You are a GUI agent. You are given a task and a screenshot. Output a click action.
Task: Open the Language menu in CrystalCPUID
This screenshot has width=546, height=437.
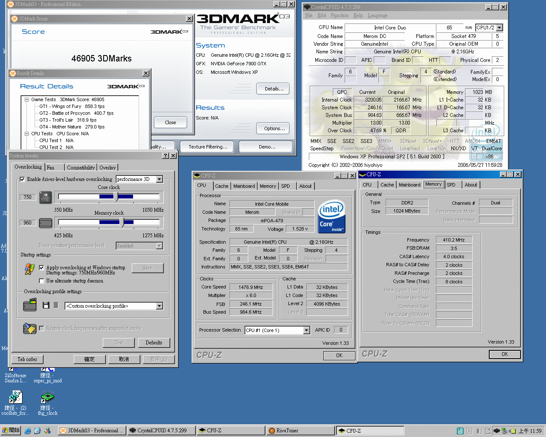(378, 15)
